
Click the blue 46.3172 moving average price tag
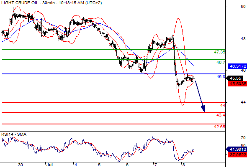click(x=237, y=66)
